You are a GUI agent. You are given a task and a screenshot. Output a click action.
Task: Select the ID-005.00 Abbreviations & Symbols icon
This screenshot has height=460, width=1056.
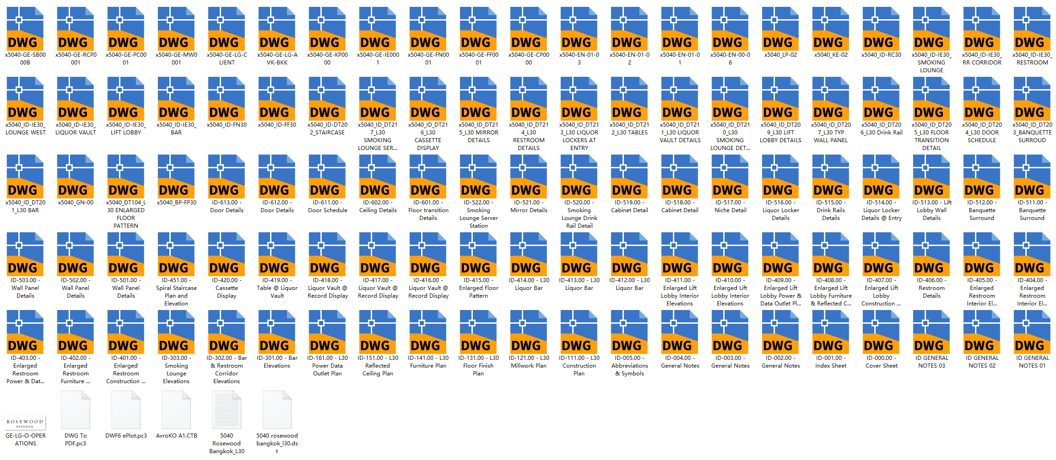click(x=629, y=332)
